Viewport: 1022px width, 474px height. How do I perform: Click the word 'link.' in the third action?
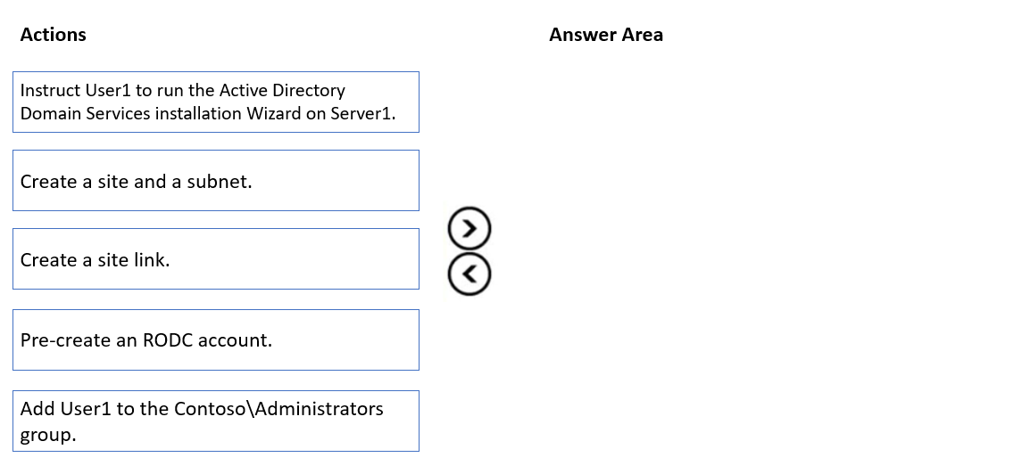point(150,260)
